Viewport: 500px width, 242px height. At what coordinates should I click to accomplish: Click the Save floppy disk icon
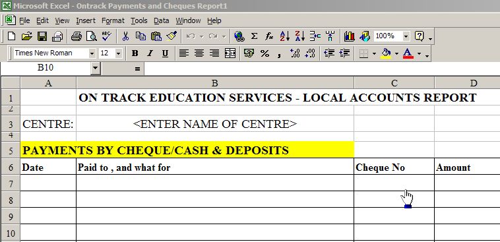point(42,36)
